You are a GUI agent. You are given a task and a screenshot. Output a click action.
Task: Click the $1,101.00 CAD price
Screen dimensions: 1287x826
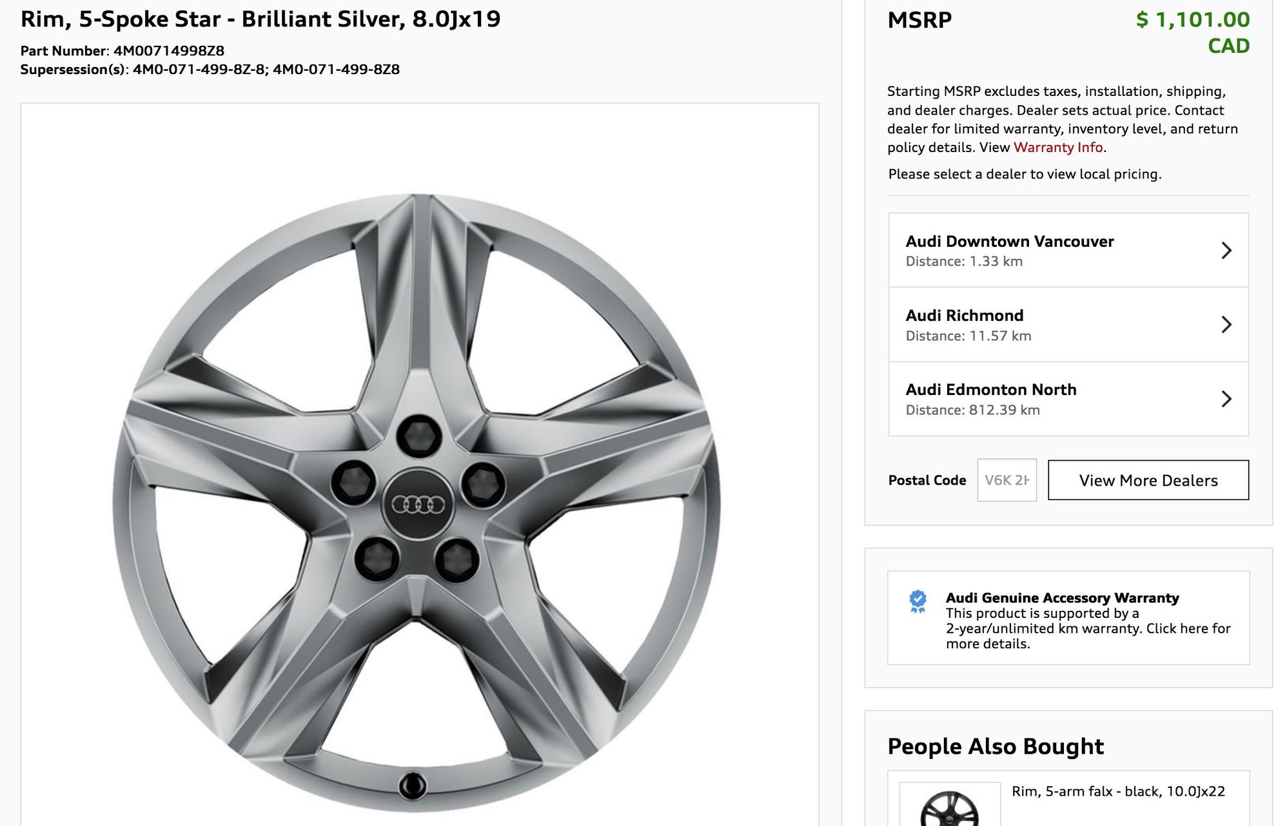(x=1192, y=32)
